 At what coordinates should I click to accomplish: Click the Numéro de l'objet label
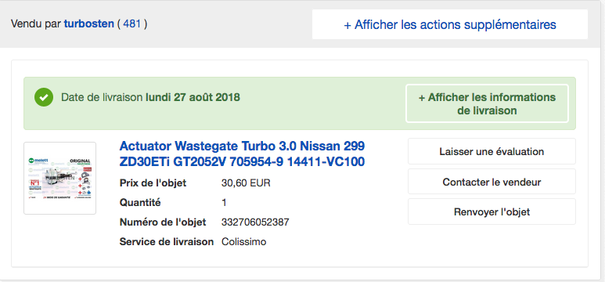click(x=163, y=222)
